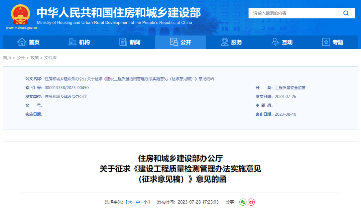The height and width of the screenshot is (208, 361).
Task: Click the newspaper icon for 新闻
Action: click(x=123, y=42)
